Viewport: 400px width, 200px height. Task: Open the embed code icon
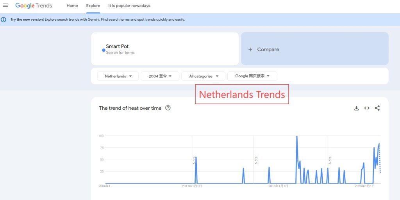367,108
